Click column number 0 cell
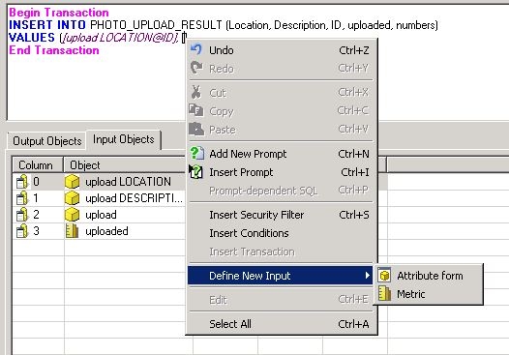509x355 pixels. coord(37,182)
